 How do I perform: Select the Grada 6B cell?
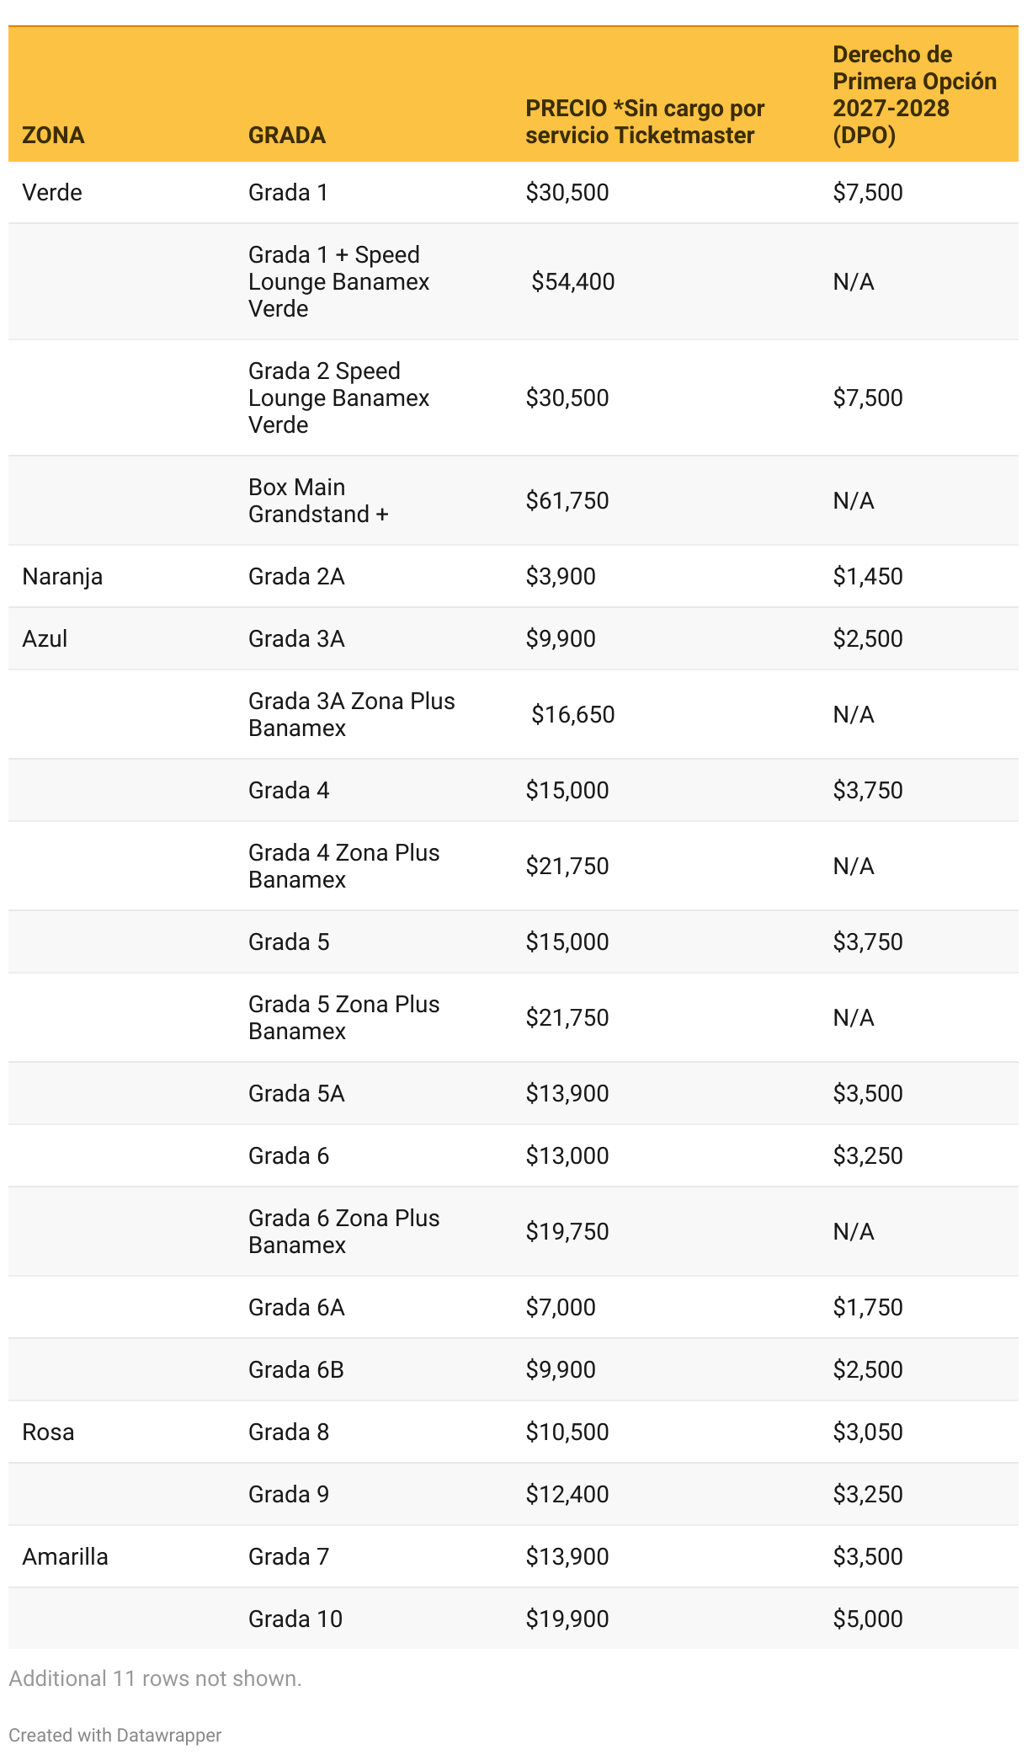[x=296, y=1369]
